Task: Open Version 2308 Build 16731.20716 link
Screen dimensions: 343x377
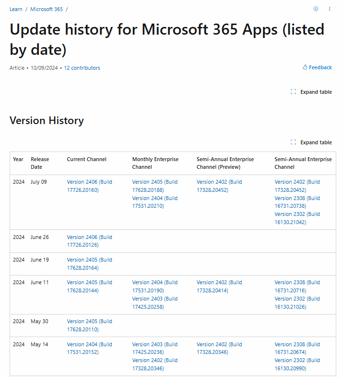Action: coord(297,287)
